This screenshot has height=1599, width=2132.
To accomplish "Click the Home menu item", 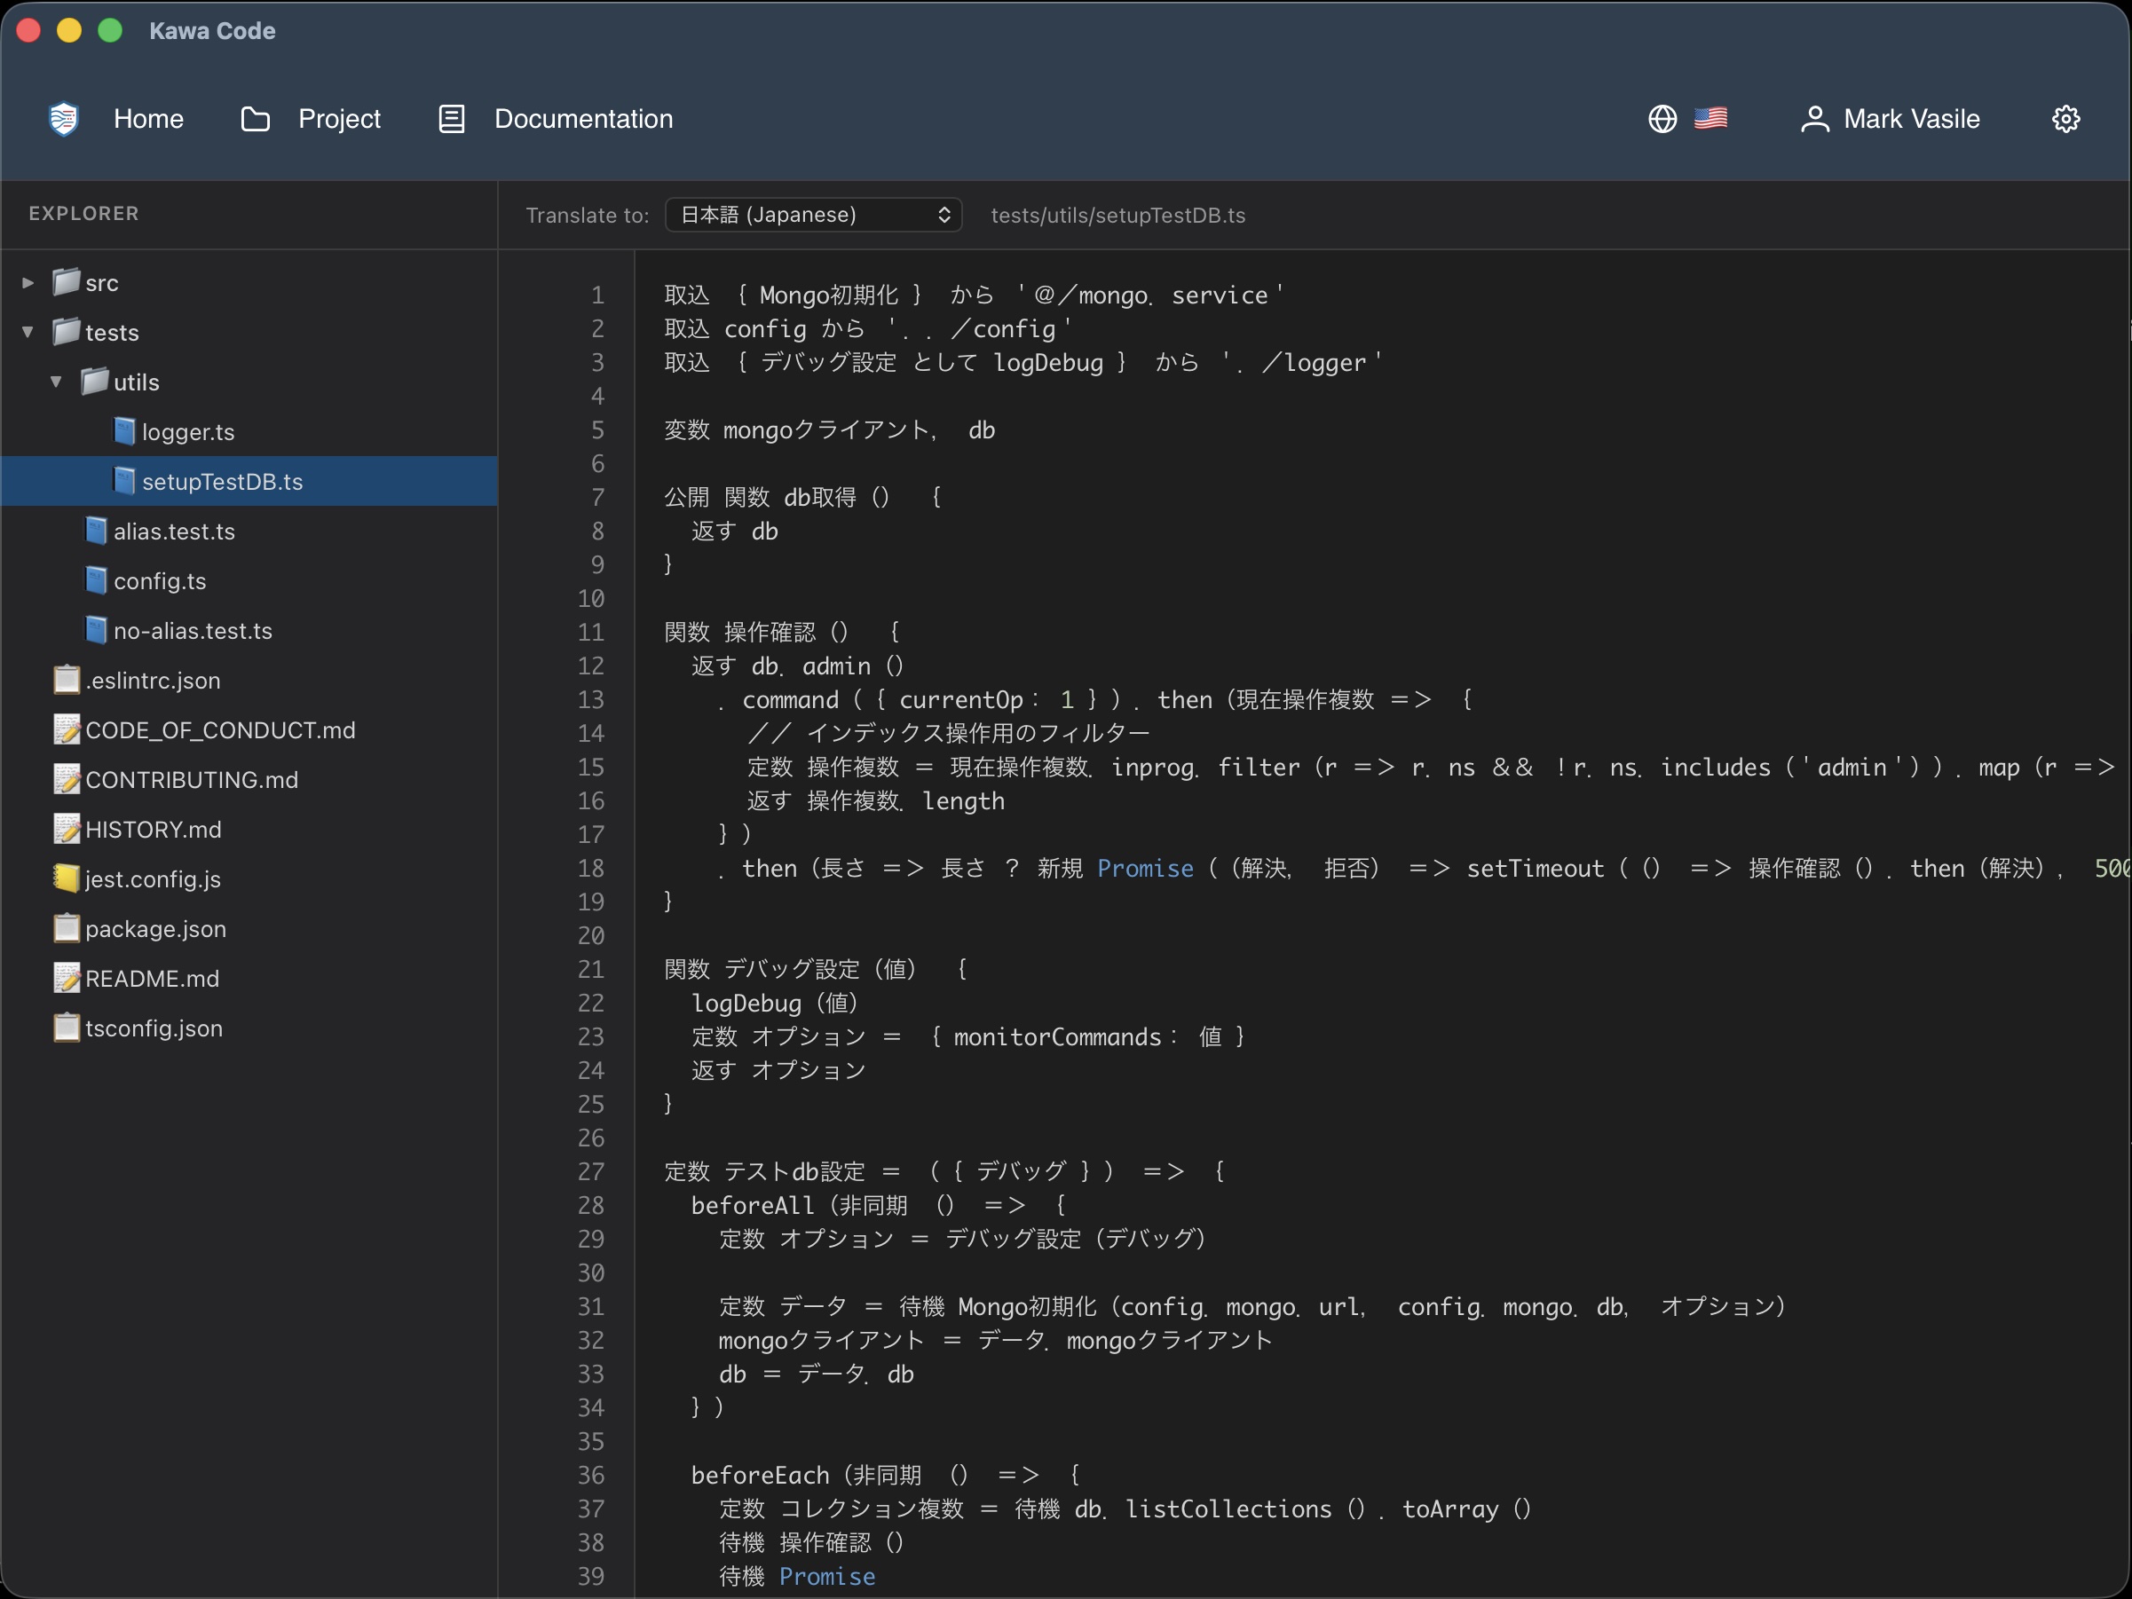I will click(x=148, y=118).
